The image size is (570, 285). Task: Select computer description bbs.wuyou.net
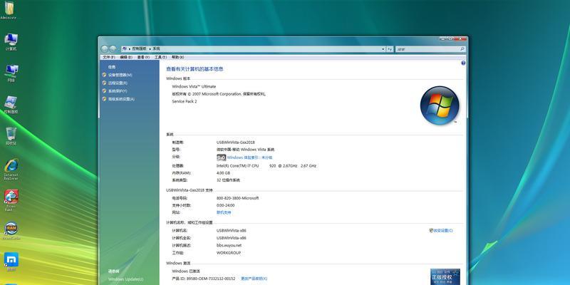[x=229, y=245]
